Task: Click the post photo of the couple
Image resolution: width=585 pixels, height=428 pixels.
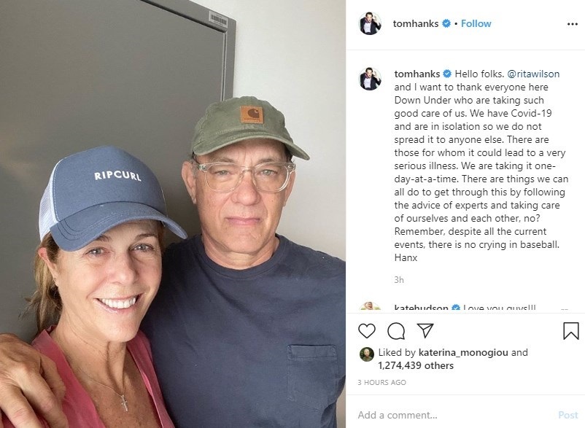Action: [173, 214]
